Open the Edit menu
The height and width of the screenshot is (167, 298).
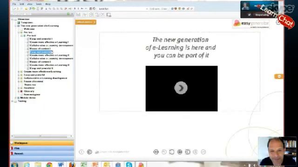tap(22, 4)
